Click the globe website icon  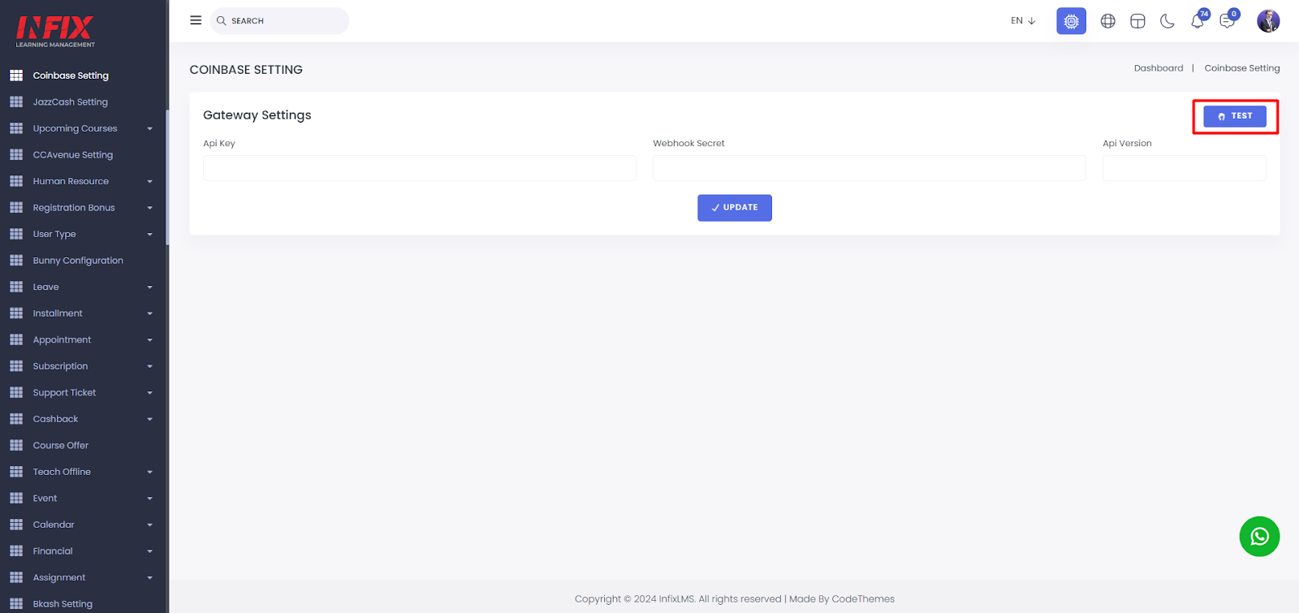(1107, 21)
